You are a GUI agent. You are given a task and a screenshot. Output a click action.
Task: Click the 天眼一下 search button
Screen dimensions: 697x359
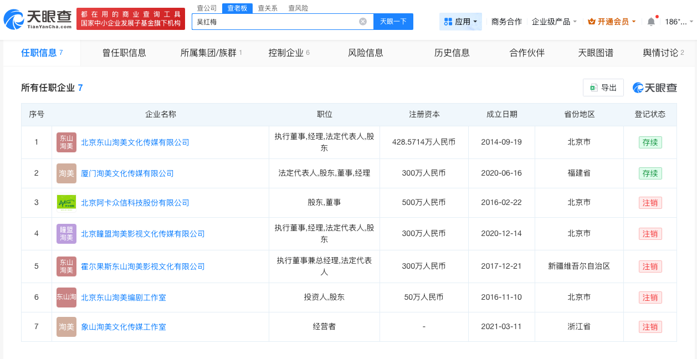[x=393, y=21]
